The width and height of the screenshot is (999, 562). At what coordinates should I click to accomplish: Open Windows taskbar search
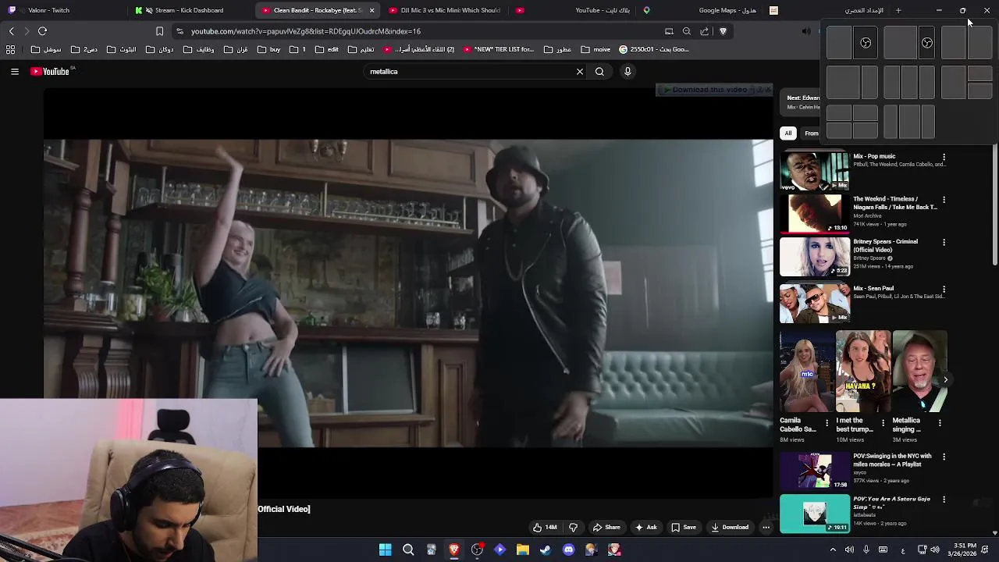tap(408, 550)
